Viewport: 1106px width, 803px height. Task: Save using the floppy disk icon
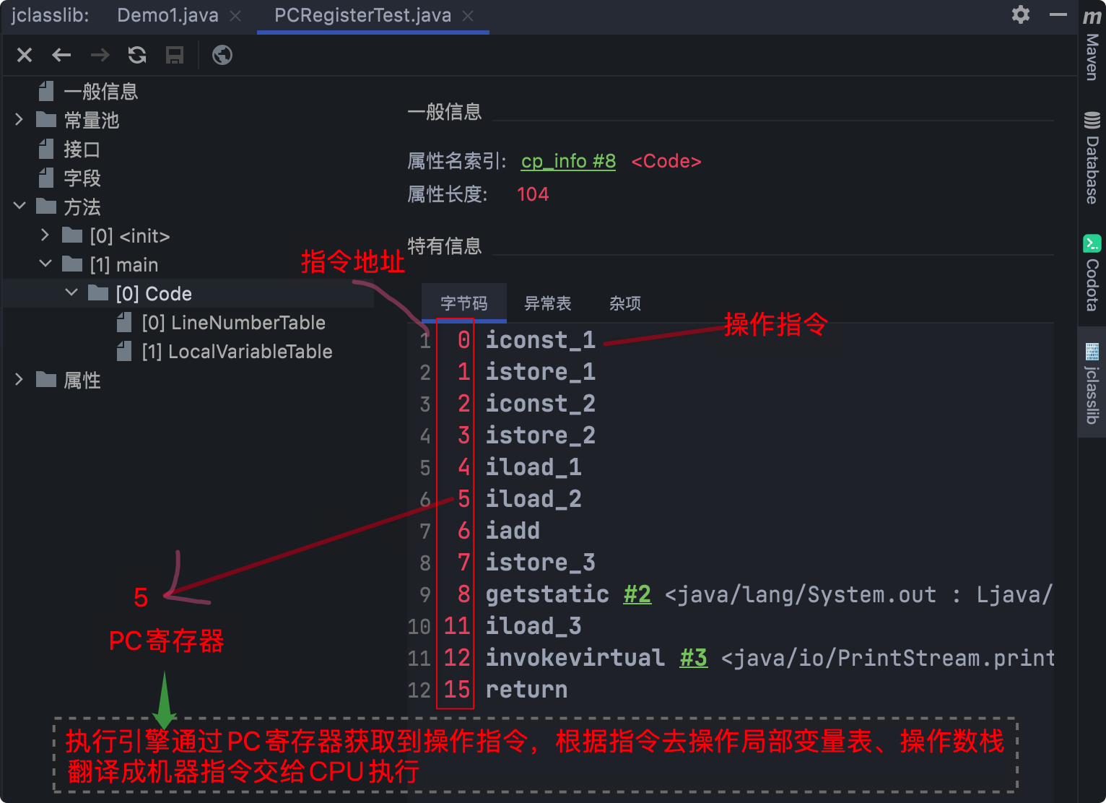pos(175,55)
